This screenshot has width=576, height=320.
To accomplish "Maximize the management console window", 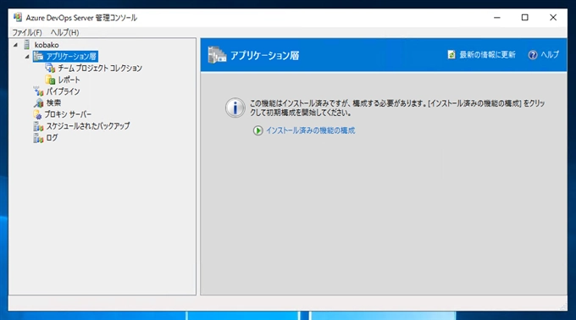I will (x=525, y=18).
